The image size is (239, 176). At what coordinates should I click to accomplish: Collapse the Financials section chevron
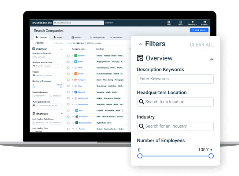62,113
